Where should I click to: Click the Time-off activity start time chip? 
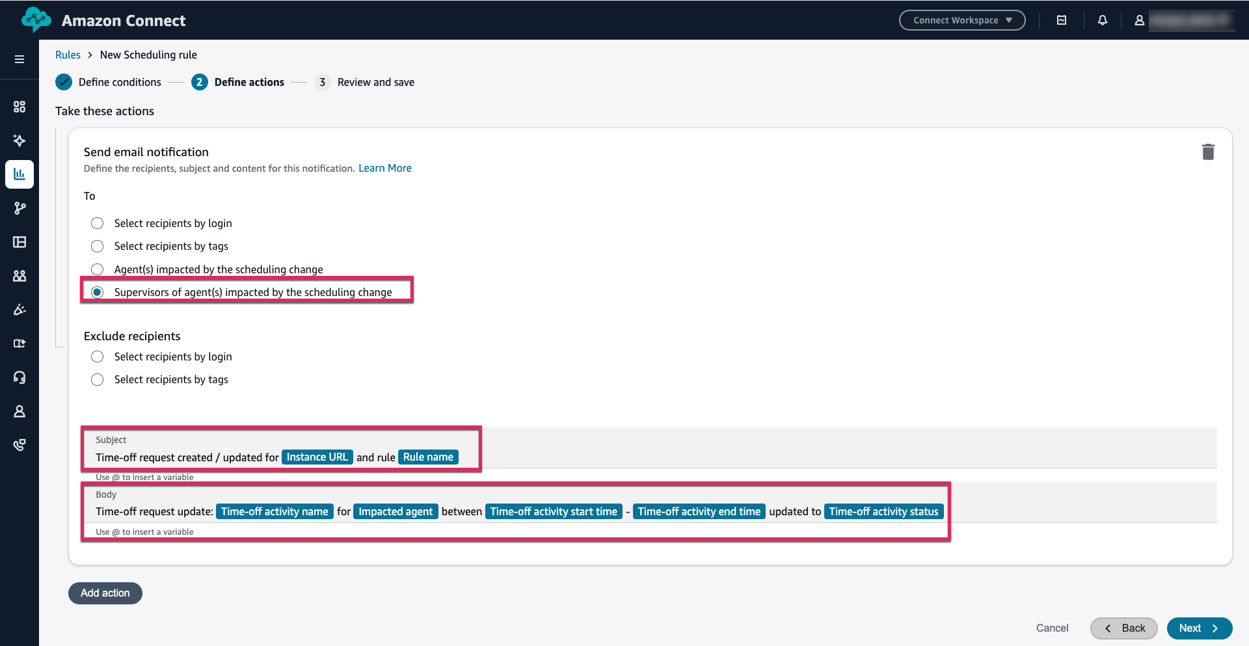554,512
